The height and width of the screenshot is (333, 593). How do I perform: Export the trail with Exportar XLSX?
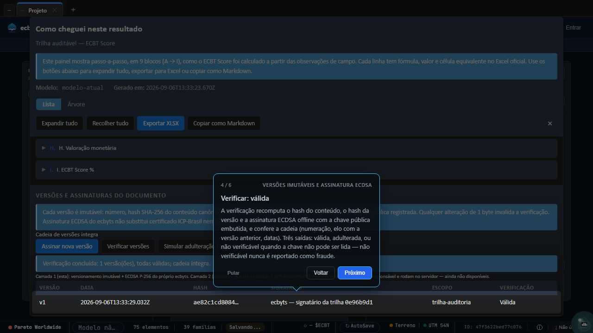click(161, 123)
